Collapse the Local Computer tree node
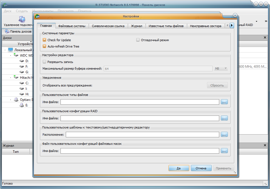 pos(5,50)
